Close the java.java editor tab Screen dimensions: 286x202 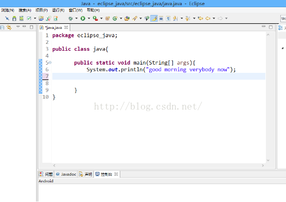pyautogui.click(x=66, y=27)
